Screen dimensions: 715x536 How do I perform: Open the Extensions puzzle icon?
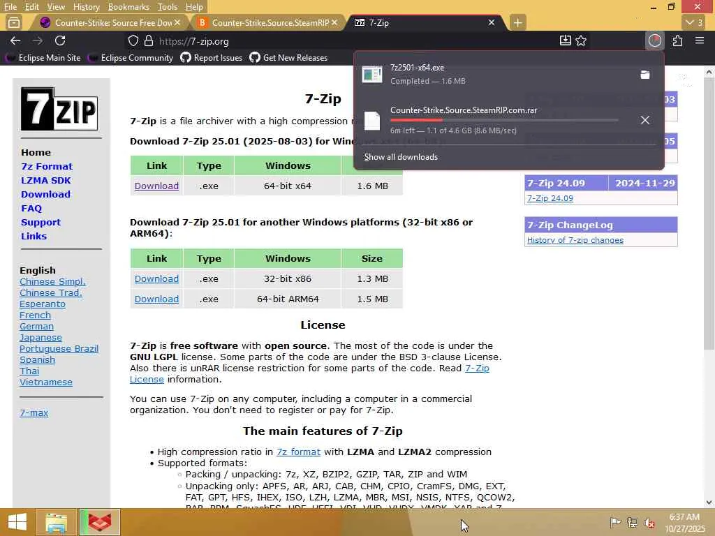point(677,40)
